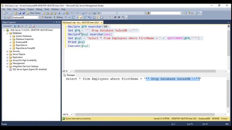Select the Management folder
232x130 pixels.
tap(18, 63)
